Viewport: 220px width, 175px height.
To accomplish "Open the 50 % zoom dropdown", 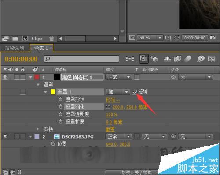I will pos(150,38).
